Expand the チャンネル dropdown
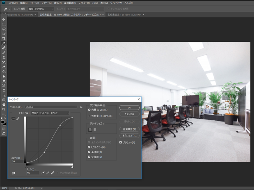 50,113
